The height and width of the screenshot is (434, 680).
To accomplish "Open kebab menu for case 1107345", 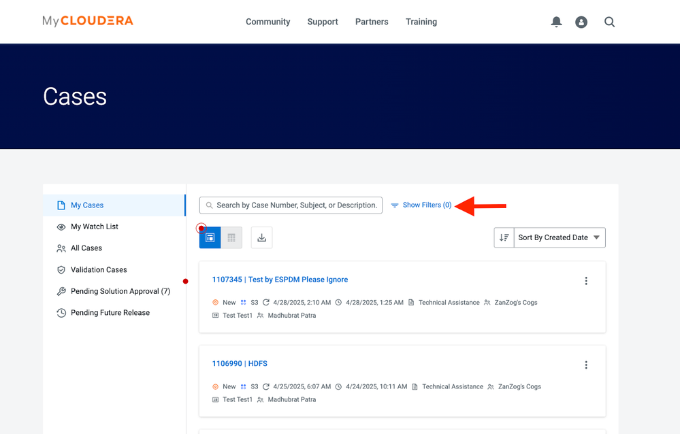I will pyautogui.click(x=586, y=281).
